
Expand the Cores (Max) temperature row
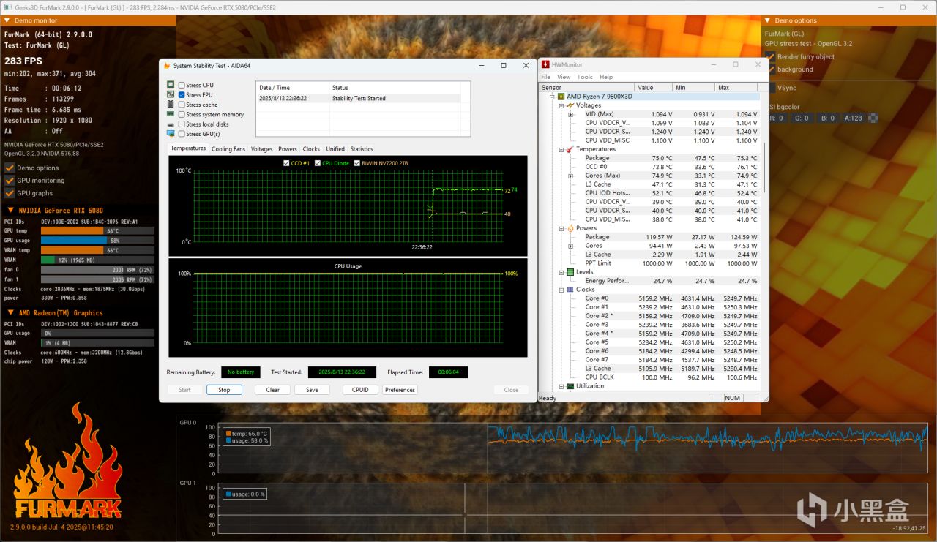pyautogui.click(x=570, y=176)
